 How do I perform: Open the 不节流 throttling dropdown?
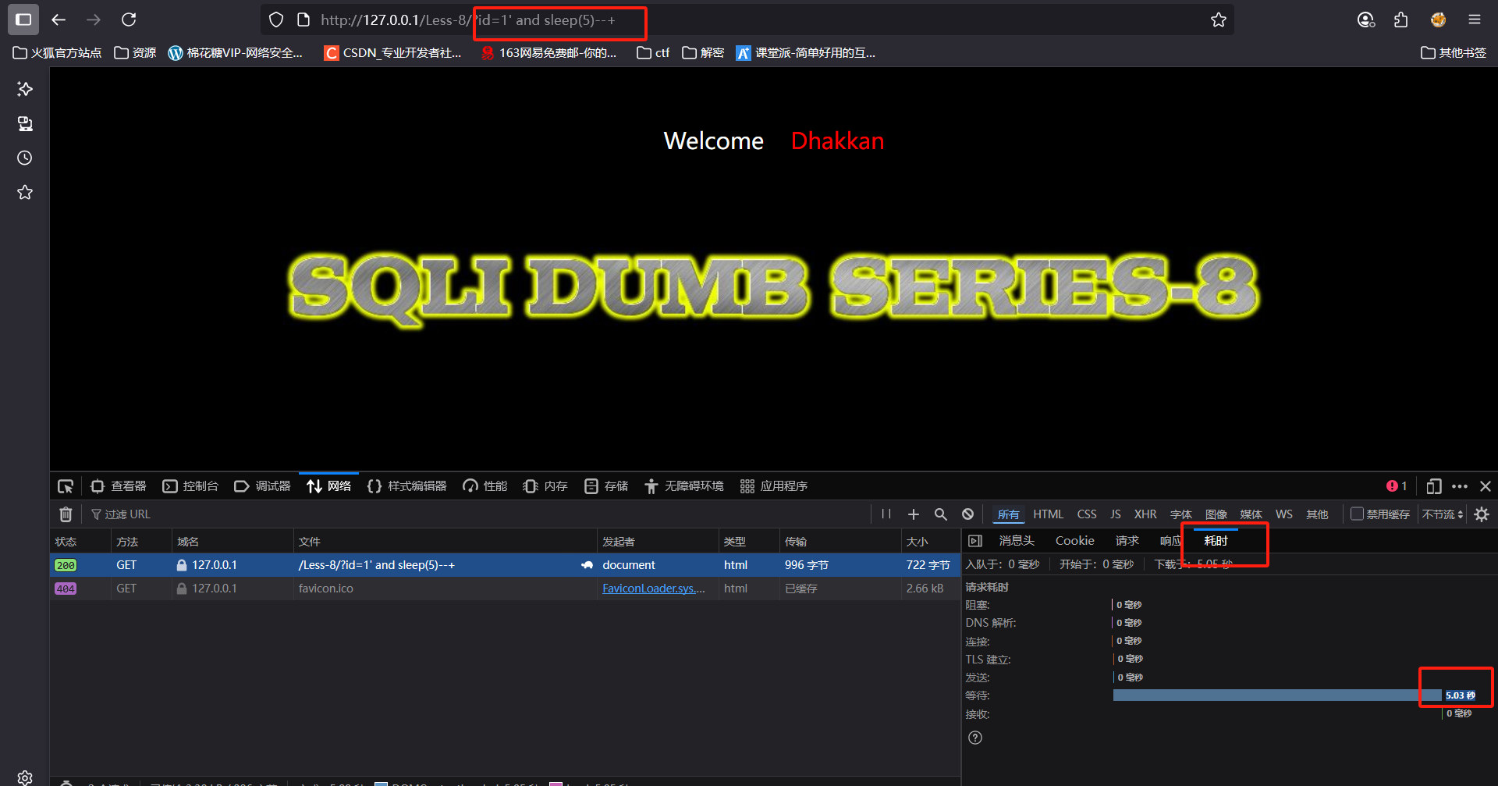pos(1441,514)
